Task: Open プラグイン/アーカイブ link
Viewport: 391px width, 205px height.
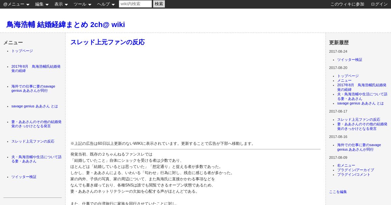Action: tap(355, 170)
